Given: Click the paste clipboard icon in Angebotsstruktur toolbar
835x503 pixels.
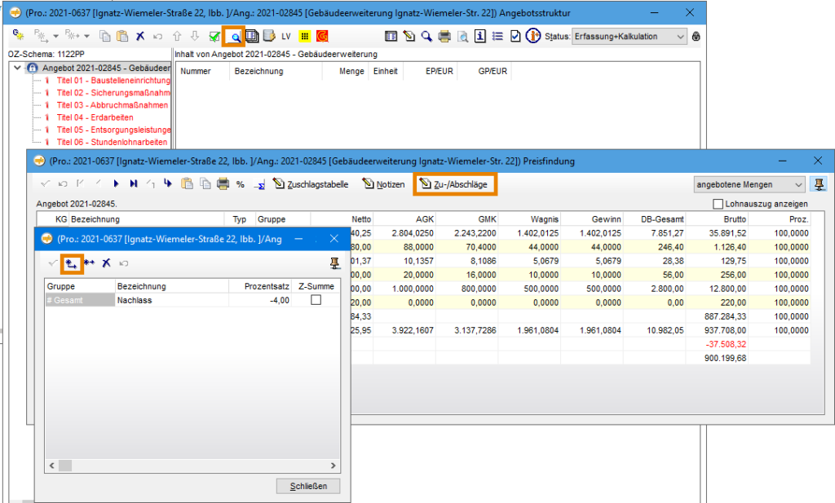Looking at the screenshot, I should point(122,36).
